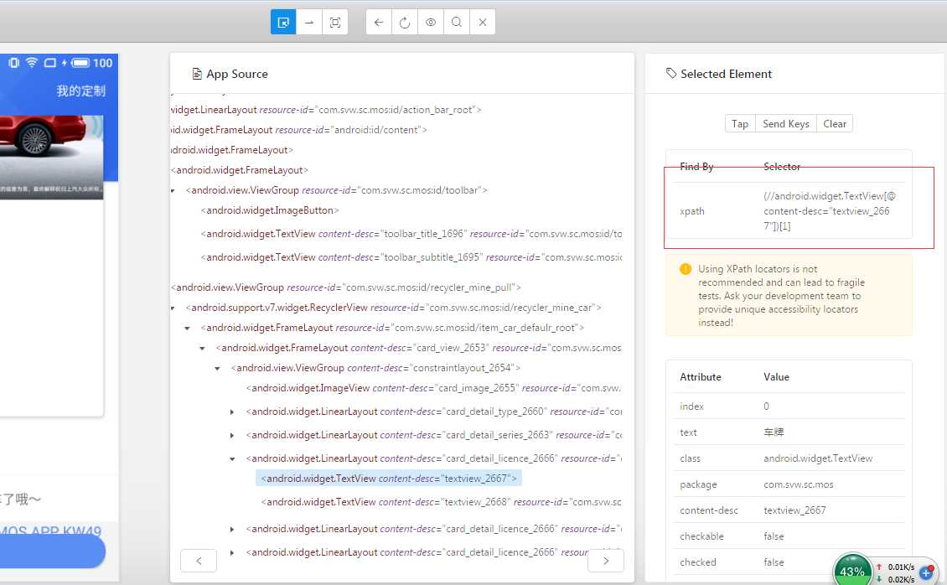The width and height of the screenshot is (947, 585).
Task: Click the class value android.widget.TextView
Action: (818, 458)
